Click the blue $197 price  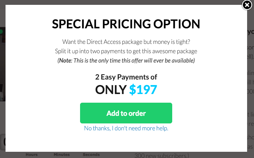[143, 90]
